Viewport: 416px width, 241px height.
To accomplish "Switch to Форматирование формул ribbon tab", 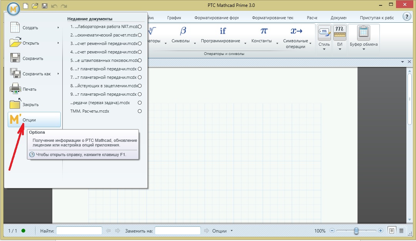I will (217, 18).
